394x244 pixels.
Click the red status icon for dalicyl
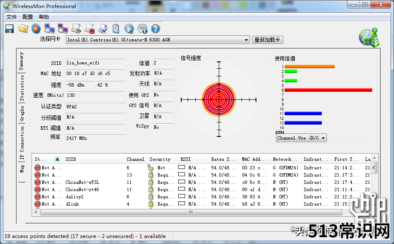click(x=38, y=197)
